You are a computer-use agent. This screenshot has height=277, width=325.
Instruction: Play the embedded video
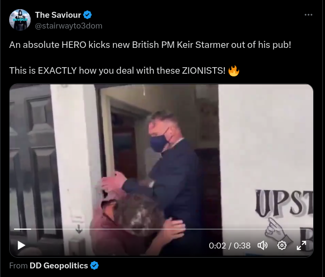point(21,245)
